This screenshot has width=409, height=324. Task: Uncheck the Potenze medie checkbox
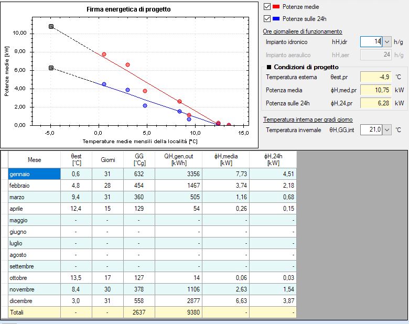tap(267, 6)
